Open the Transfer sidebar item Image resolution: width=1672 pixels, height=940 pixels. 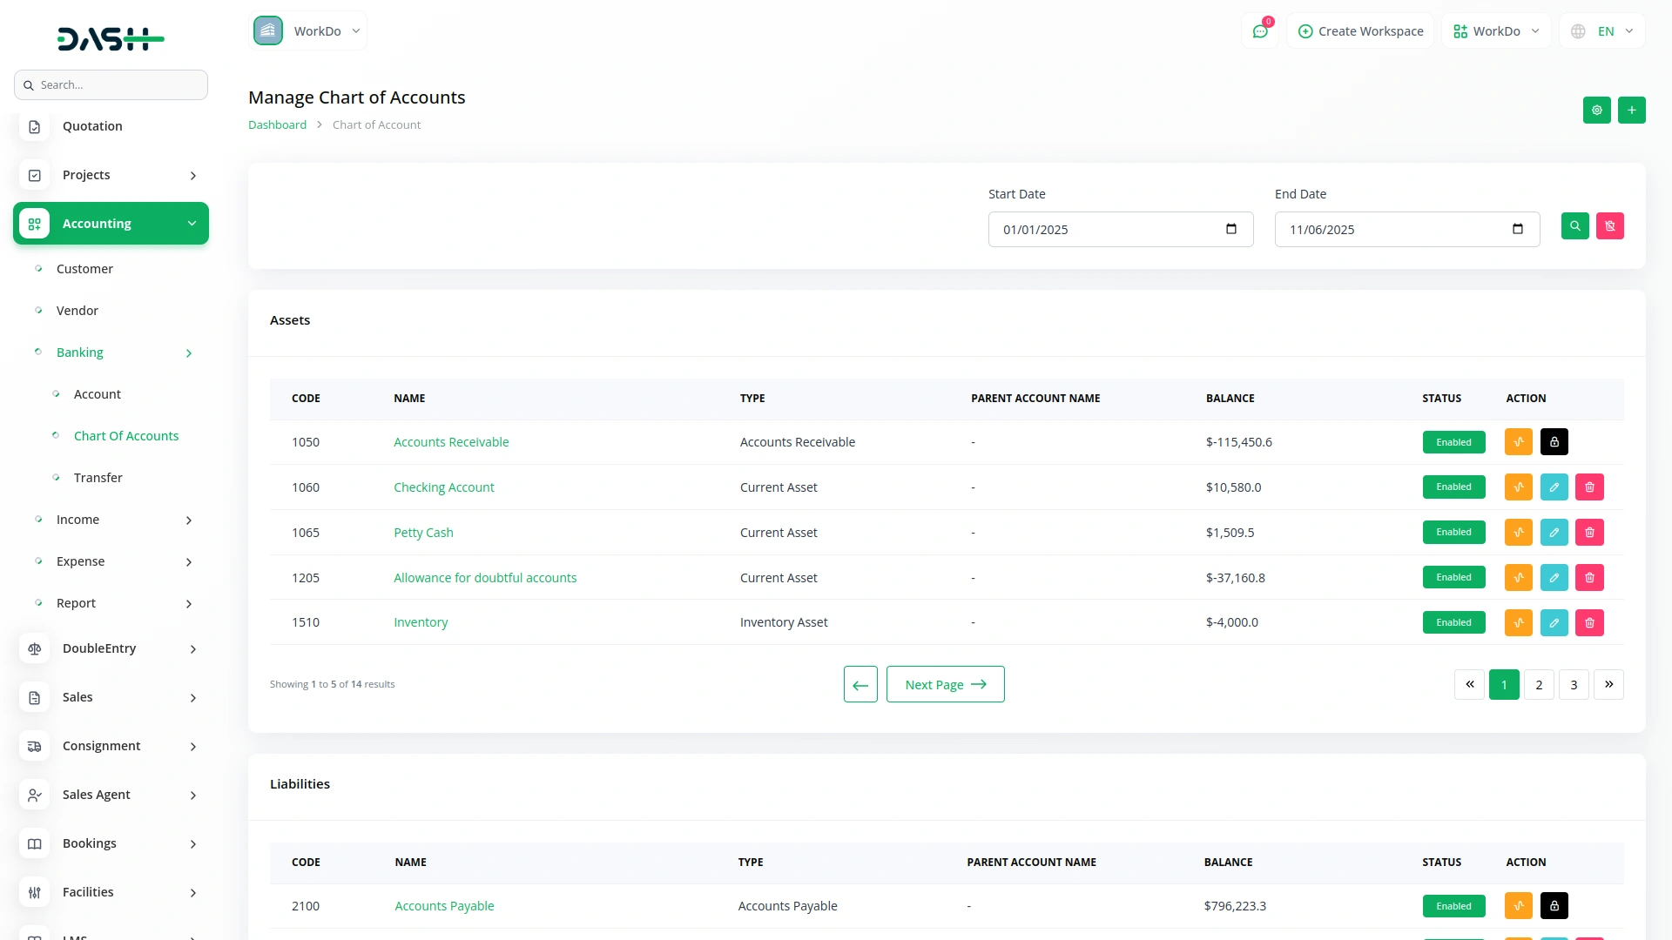[x=98, y=478]
